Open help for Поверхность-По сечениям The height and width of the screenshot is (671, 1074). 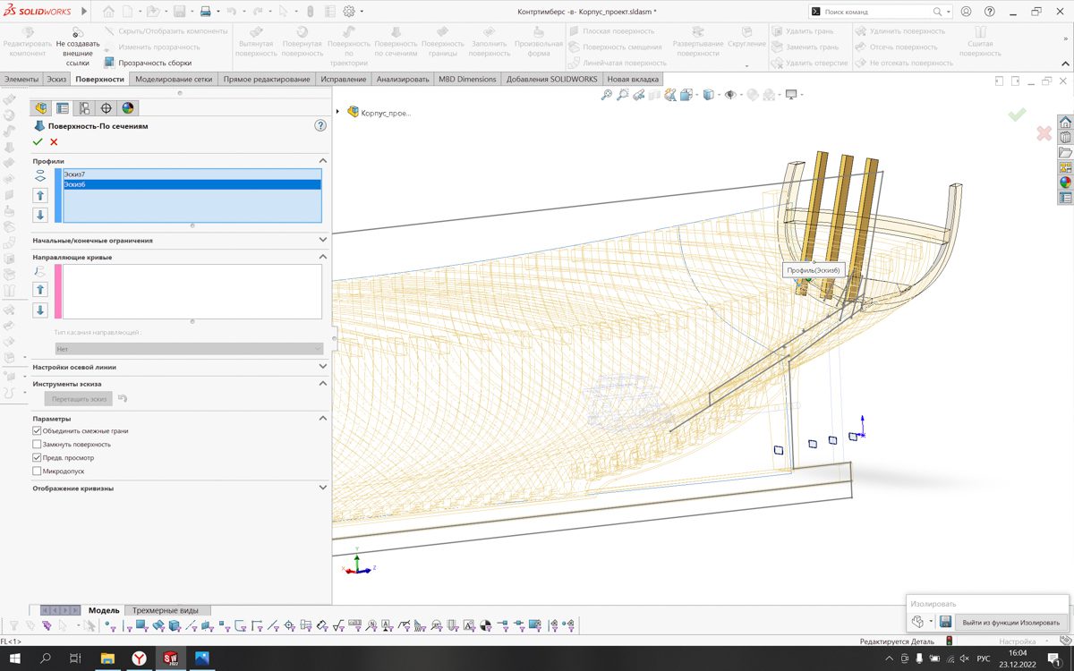point(320,126)
